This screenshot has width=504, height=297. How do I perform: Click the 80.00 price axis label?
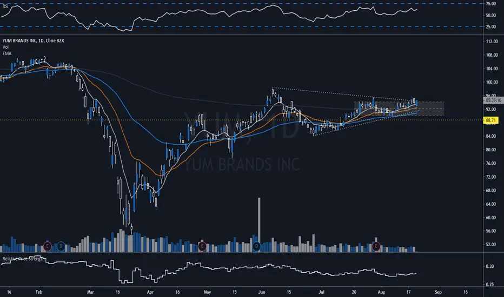(492, 150)
